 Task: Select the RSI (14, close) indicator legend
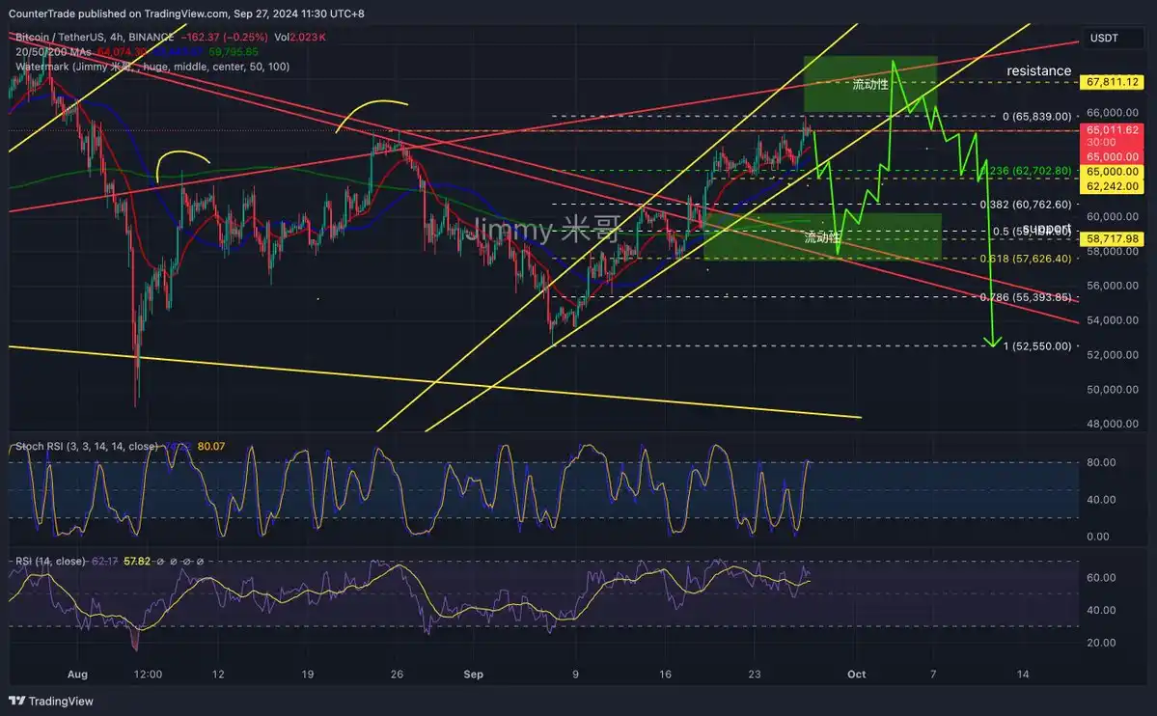coord(50,561)
